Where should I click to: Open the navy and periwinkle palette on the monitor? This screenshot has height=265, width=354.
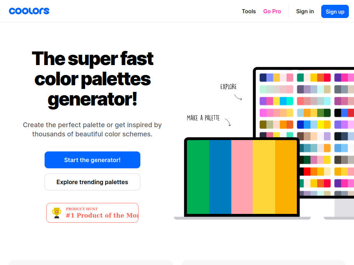click(x=276, y=78)
